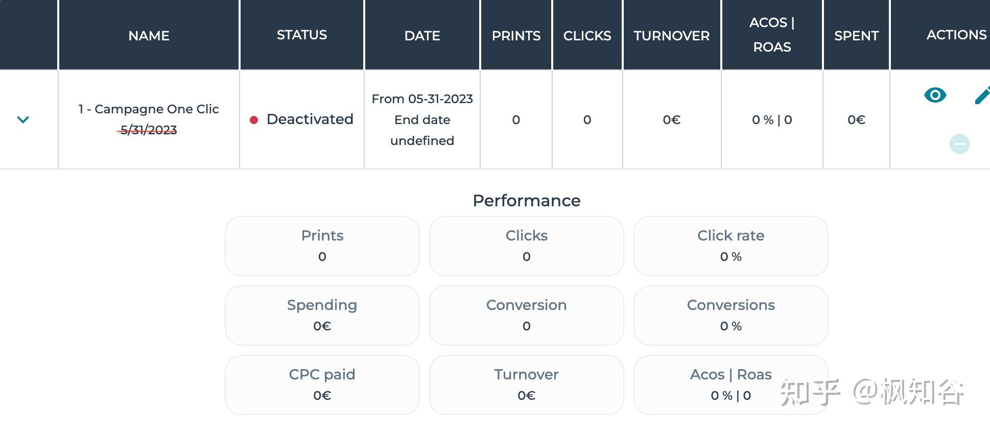990x432 pixels.
Task: Click the DATE column header
Action: [x=422, y=35]
